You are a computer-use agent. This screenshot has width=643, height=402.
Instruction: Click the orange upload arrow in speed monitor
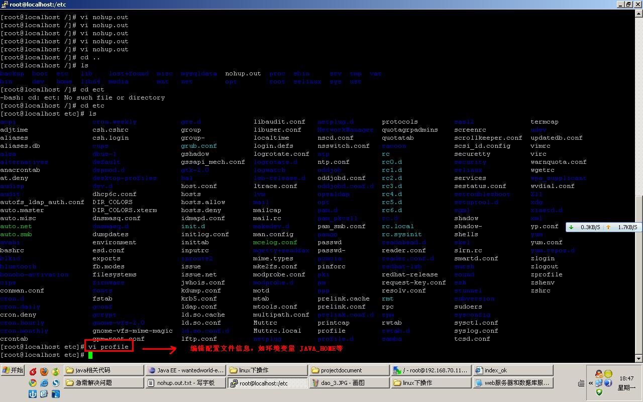[608, 227]
